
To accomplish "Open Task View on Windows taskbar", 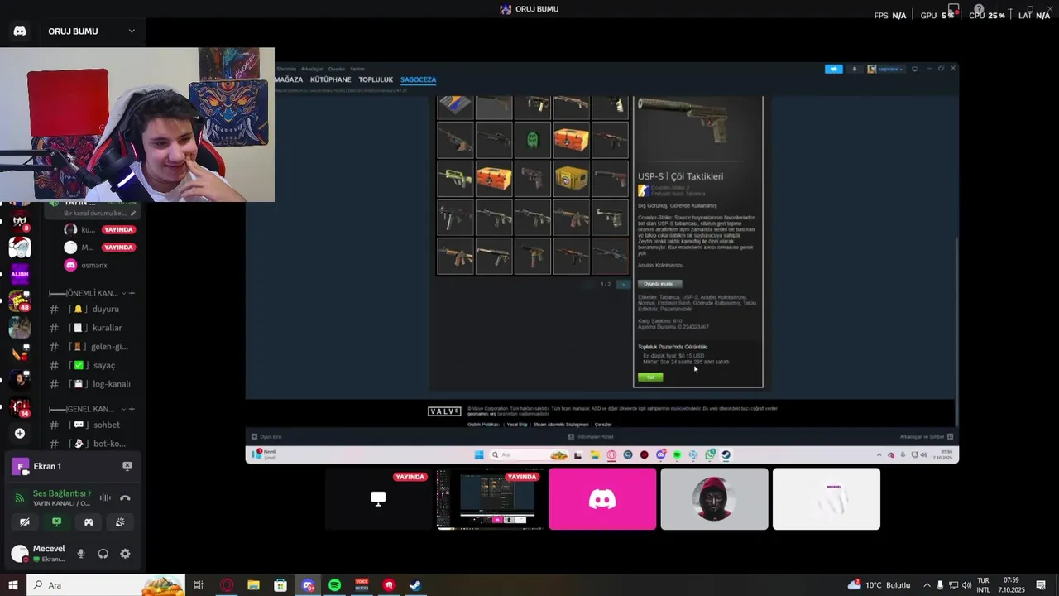I will click(199, 585).
